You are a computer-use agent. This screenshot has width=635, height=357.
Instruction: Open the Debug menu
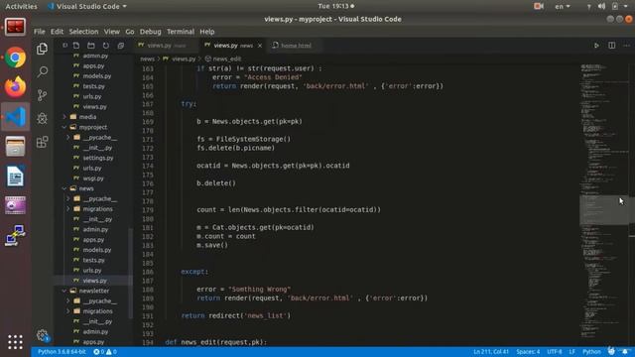[150, 32]
